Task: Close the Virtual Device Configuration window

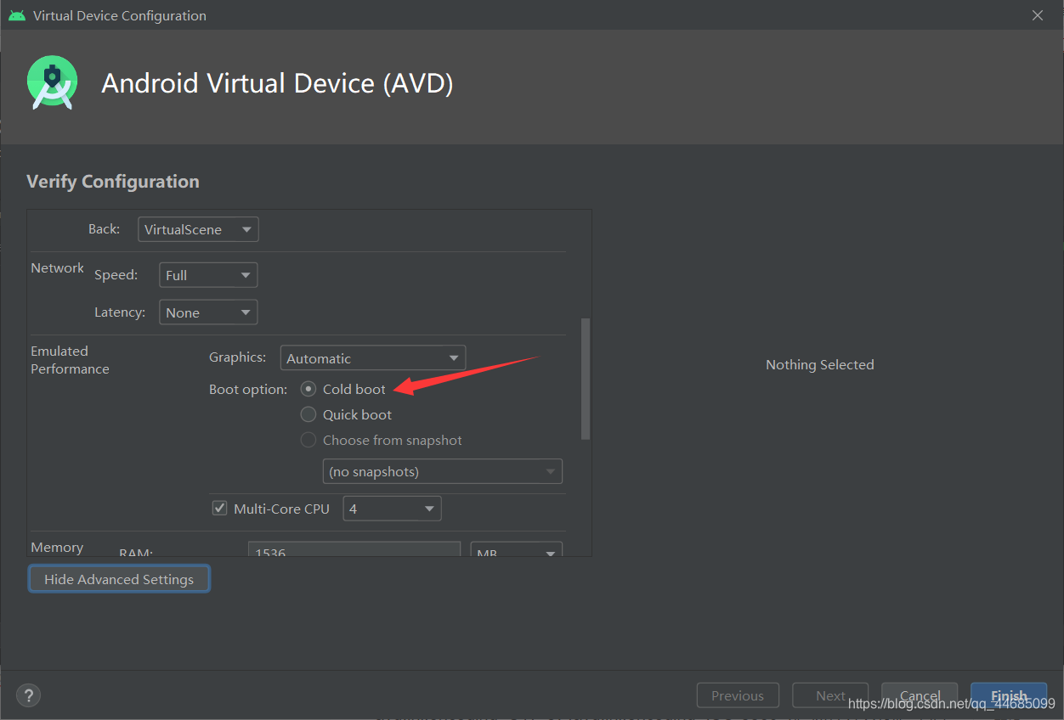Action: (x=1037, y=15)
